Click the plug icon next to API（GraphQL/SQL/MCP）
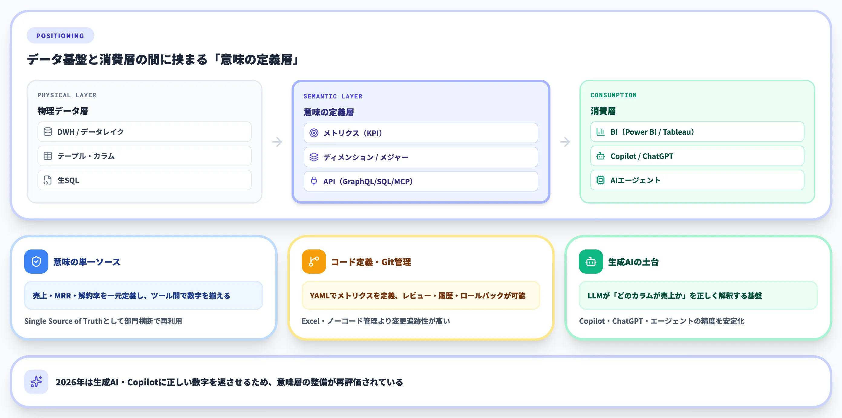The height and width of the screenshot is (418, 842). pyautogui.click(x=314, y=181)
